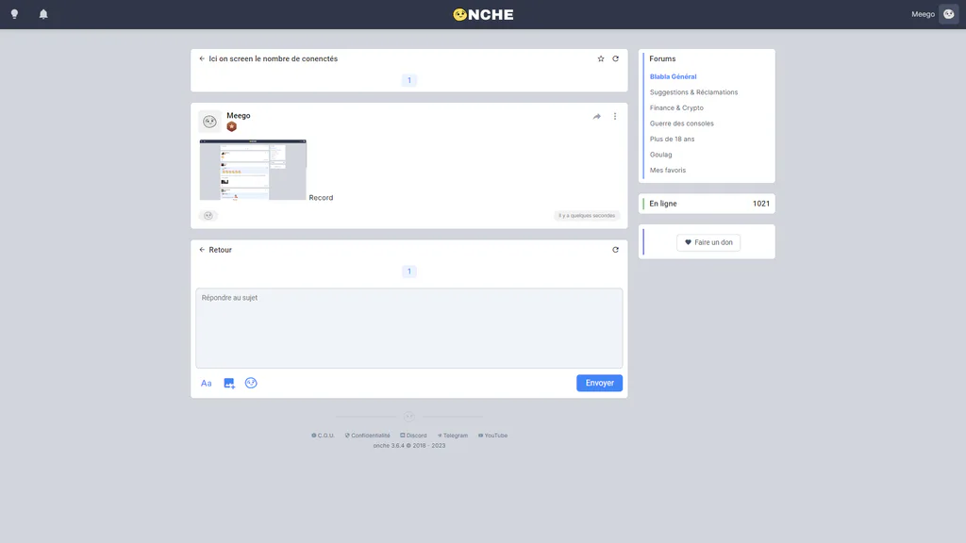The image size is (966, 543).
Task: Open the Finance & Crypto forum
Action: pyautogui.click(x=676, y=107)
